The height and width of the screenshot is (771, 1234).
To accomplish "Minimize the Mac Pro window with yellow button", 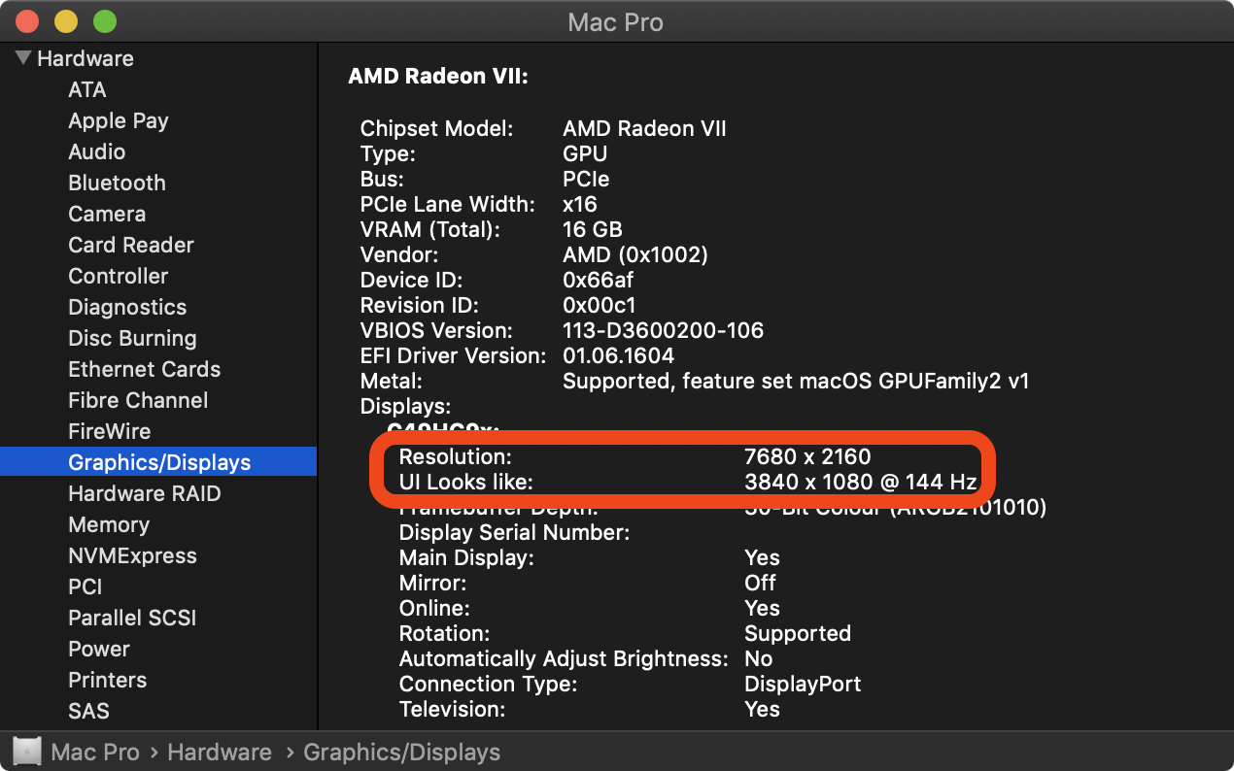I will click(66, 21).
